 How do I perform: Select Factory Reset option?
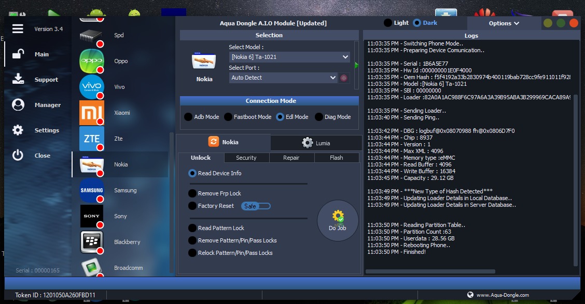pos(211,206)
